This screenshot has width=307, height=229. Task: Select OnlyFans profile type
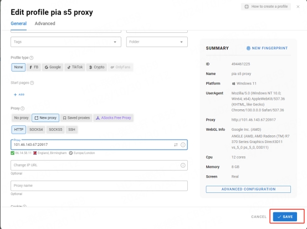pyautogui.click(x=120, y=67)
